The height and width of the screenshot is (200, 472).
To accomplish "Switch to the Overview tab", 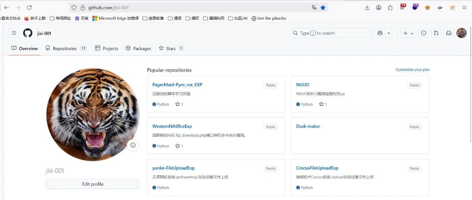I will (25, 48).
